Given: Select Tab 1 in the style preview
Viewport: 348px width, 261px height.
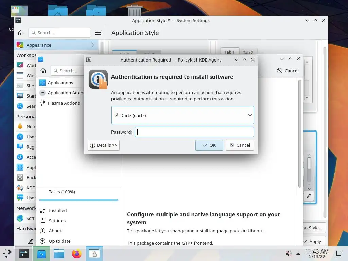Looking at the screenshot, I should click(x=229, y=52).
